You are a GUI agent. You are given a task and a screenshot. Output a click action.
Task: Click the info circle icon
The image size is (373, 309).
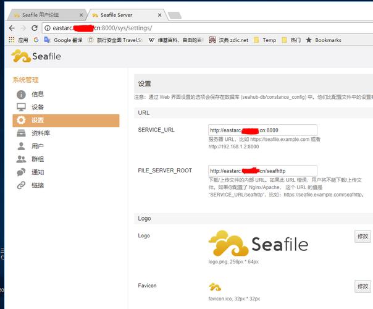point(21,95)
